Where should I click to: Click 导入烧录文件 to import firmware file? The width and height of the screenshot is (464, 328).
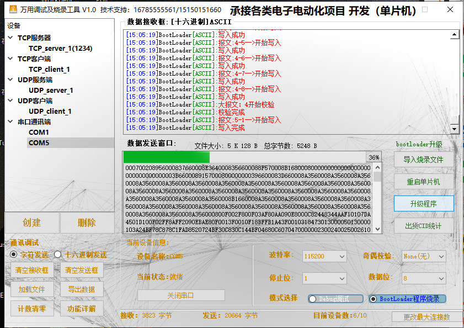pyautogui.click(x=424, y=160)
